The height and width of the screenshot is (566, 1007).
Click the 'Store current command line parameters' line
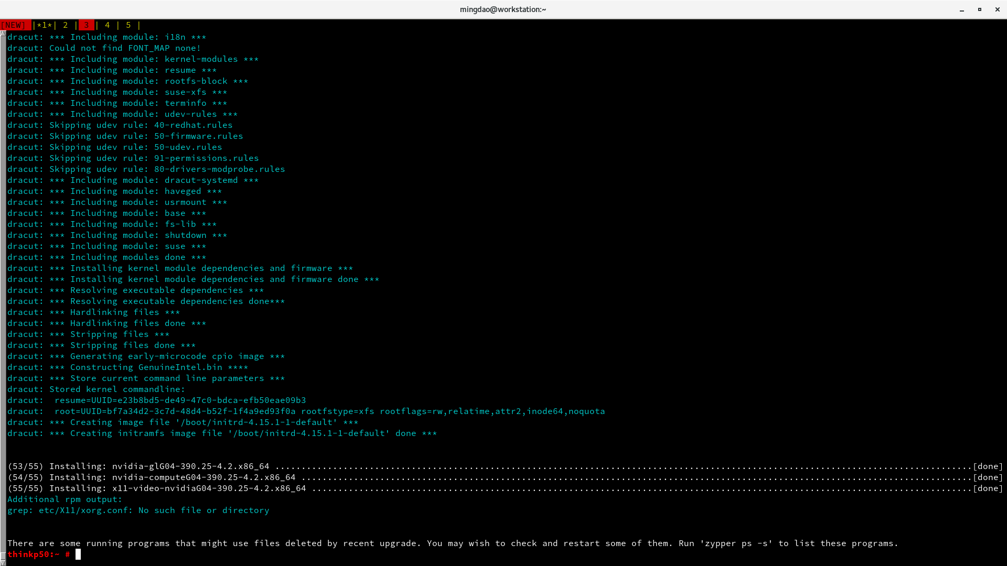146,378
